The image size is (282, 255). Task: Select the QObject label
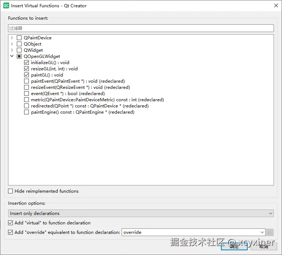pos(33,44)
